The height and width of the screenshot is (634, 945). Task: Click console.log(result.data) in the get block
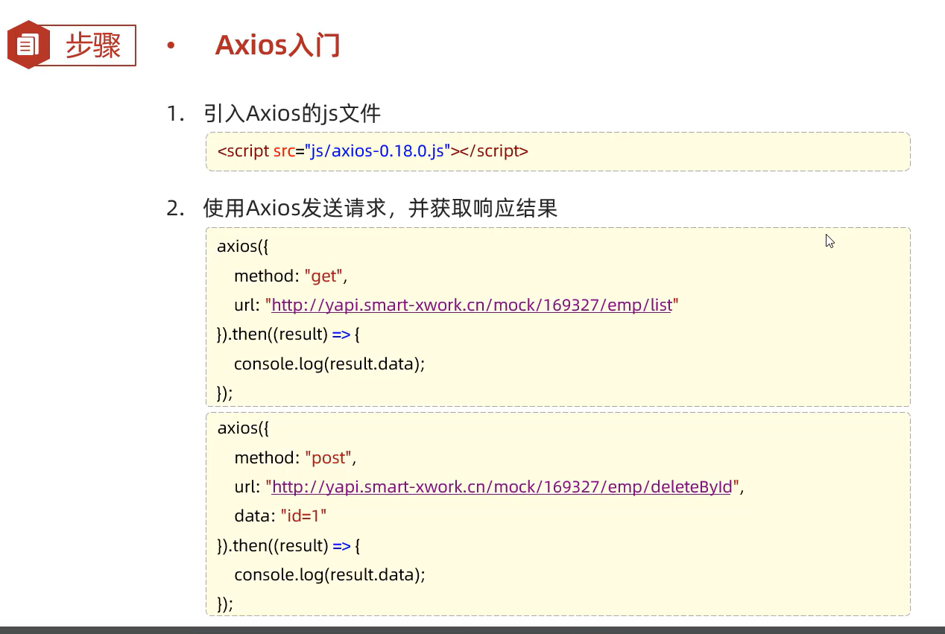329,364
